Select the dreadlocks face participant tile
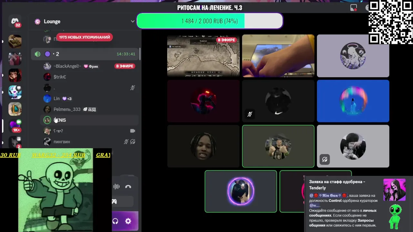This screenshot has width=413, height=232. [x=203, y=146]
